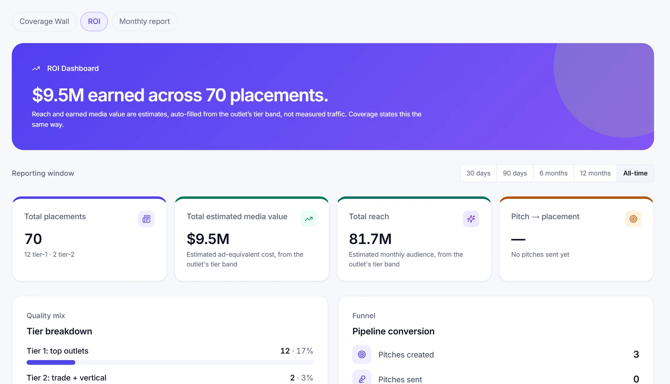Click the 'Tier 1: top outlets' label
Image resolution: width=670 pixels, height=384 pixels.
[58, 351]
